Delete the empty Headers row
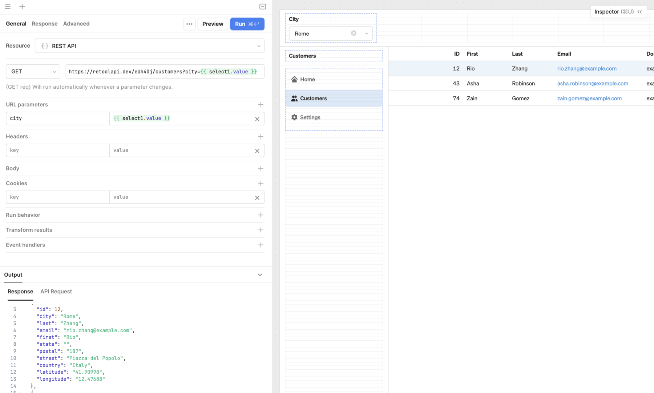This screenshot has width=654, height=393. 257,151
